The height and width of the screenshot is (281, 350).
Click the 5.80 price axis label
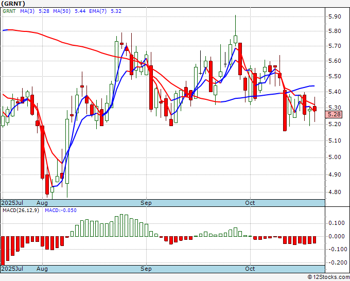335,31
